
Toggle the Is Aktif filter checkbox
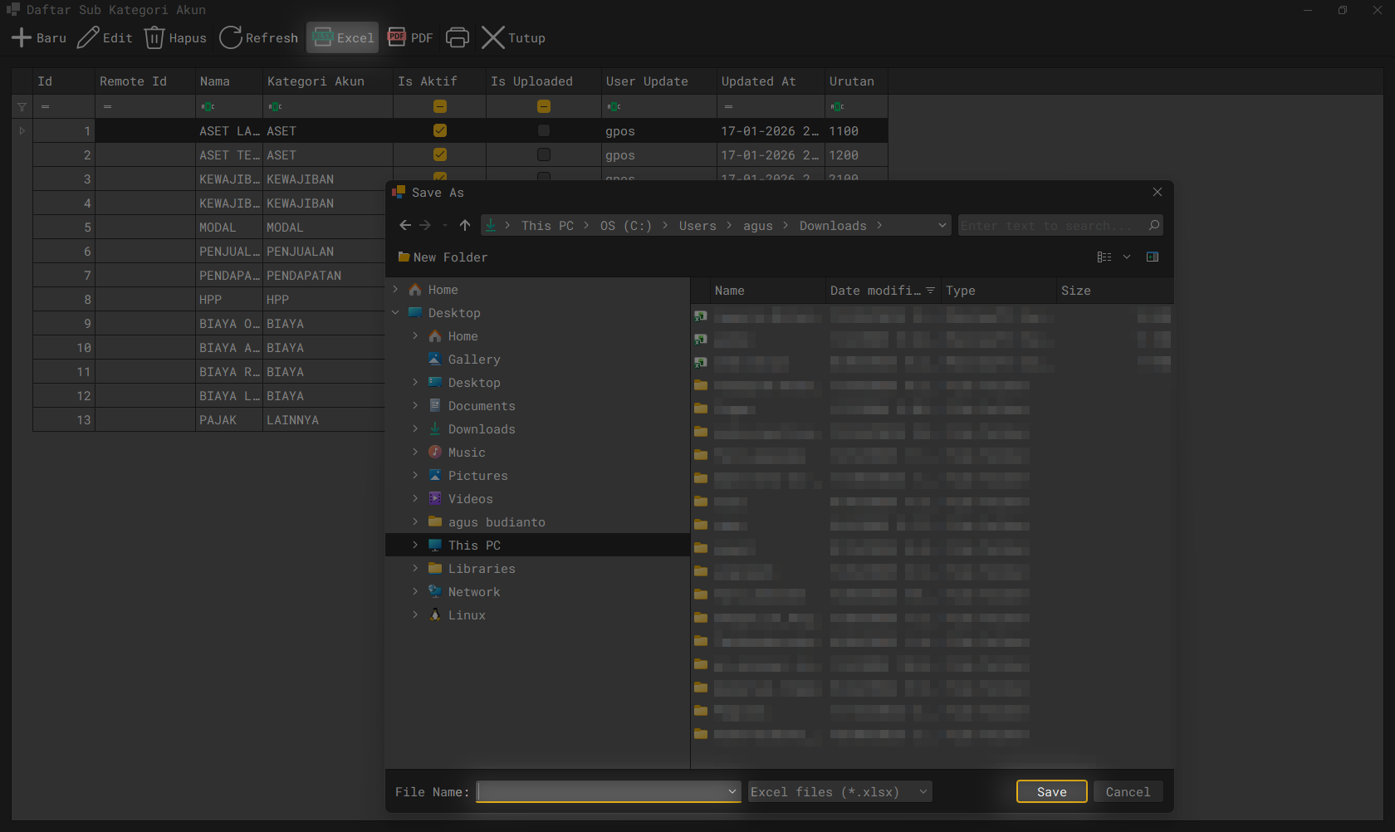pos(439,106)
